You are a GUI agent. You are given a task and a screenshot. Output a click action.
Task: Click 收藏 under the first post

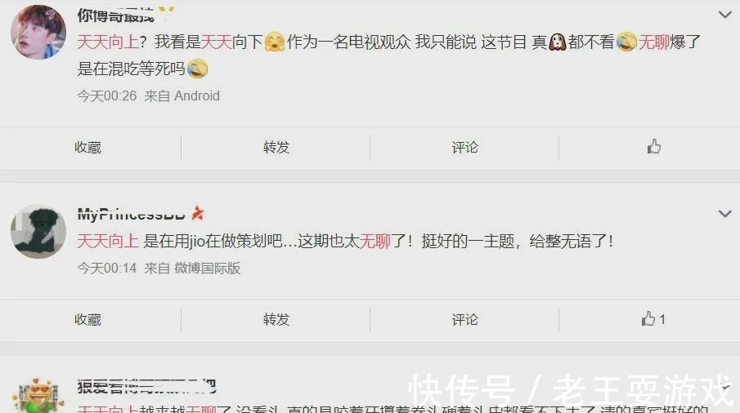point(87,148)
